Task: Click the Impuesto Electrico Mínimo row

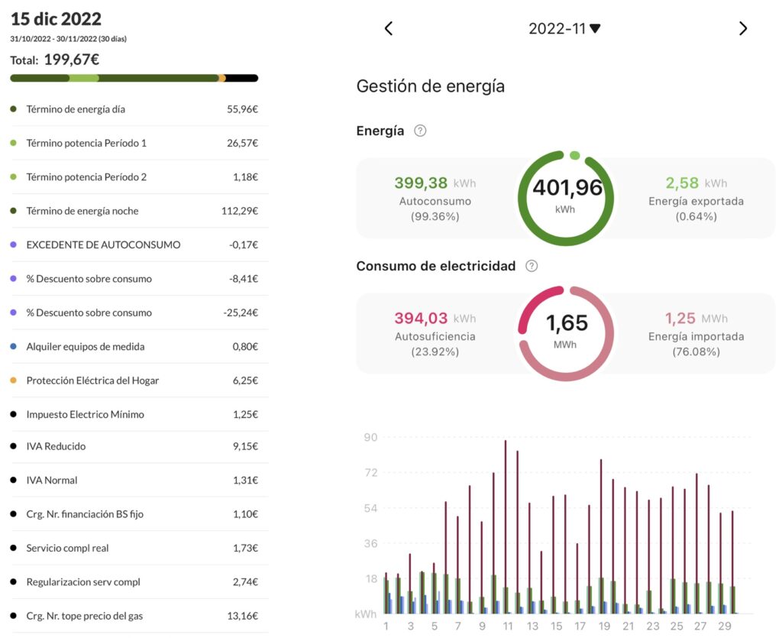Action: 134,414
